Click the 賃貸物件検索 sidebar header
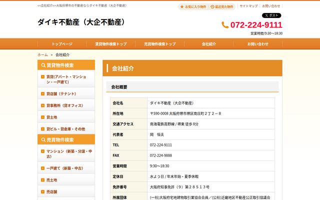 pyautogui.click(x=66, y=65)
